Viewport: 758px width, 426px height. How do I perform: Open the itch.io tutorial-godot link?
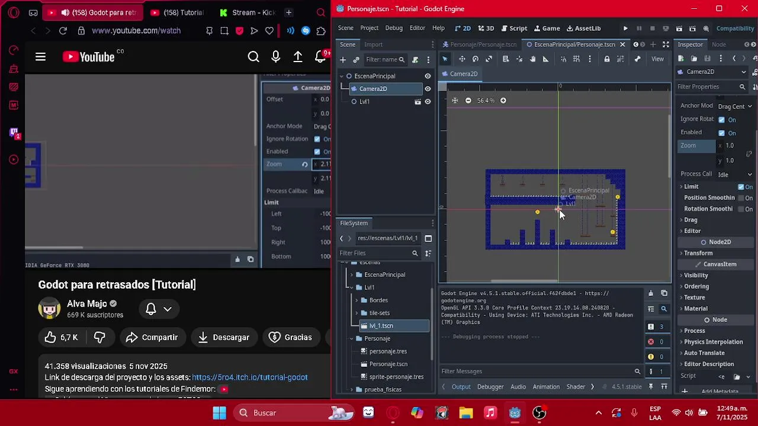point(250,377)
